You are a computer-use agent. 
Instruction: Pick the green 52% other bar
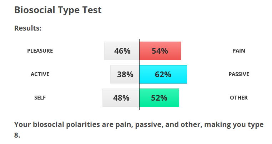pyautogui.click(x=159, y=98)
